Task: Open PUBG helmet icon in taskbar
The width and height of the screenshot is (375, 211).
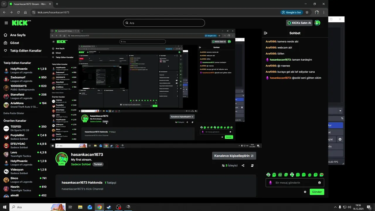Action: click(x=128, y=207)
